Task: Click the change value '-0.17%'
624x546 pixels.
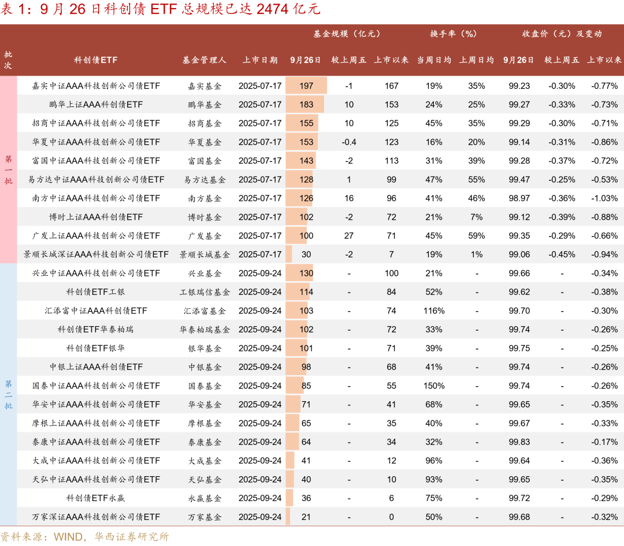Action: (604, 442)
